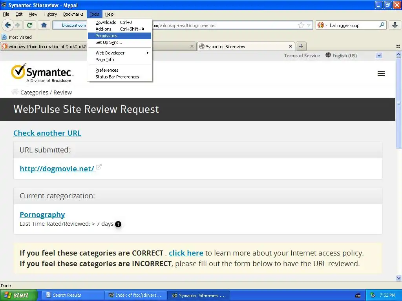Select Add-ons in Tools menu
Viewport: 402px width, 301px height.
(120, 29)
